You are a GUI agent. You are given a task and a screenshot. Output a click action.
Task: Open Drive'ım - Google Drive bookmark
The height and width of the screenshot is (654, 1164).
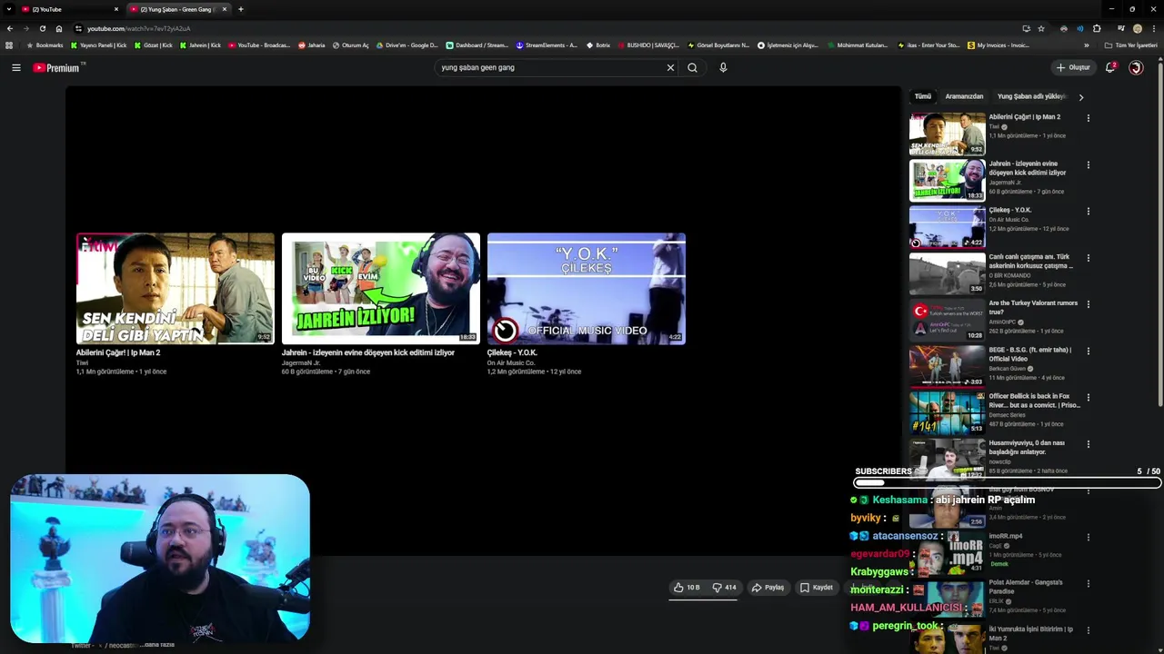click(406, 45)
